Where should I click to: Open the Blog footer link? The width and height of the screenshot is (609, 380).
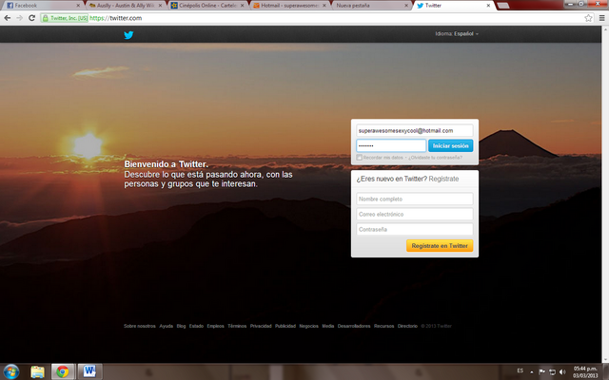pyautogui.click(x=181, y=326)
